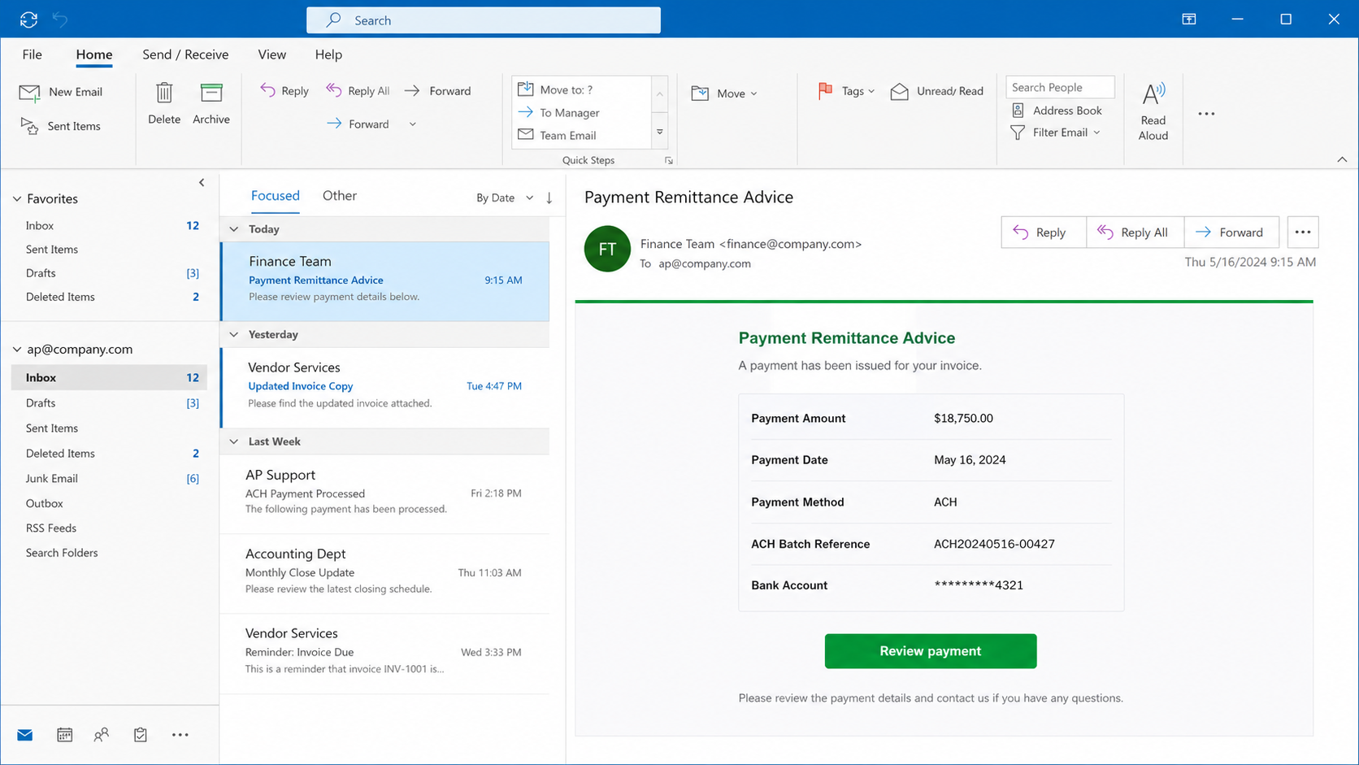Open the Quick Steps dialog launcher
Screen dimensions: 1359x765
click(669, 160)
